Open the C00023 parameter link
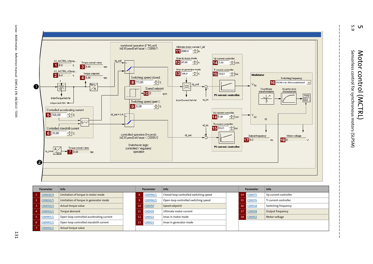The image size is (373, 264). pos(149,222)
